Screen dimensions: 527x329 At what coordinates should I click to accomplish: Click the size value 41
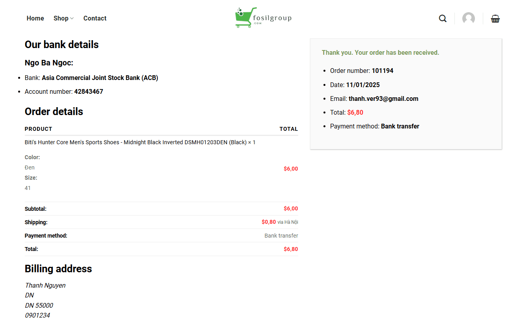(x=28, y=188)
